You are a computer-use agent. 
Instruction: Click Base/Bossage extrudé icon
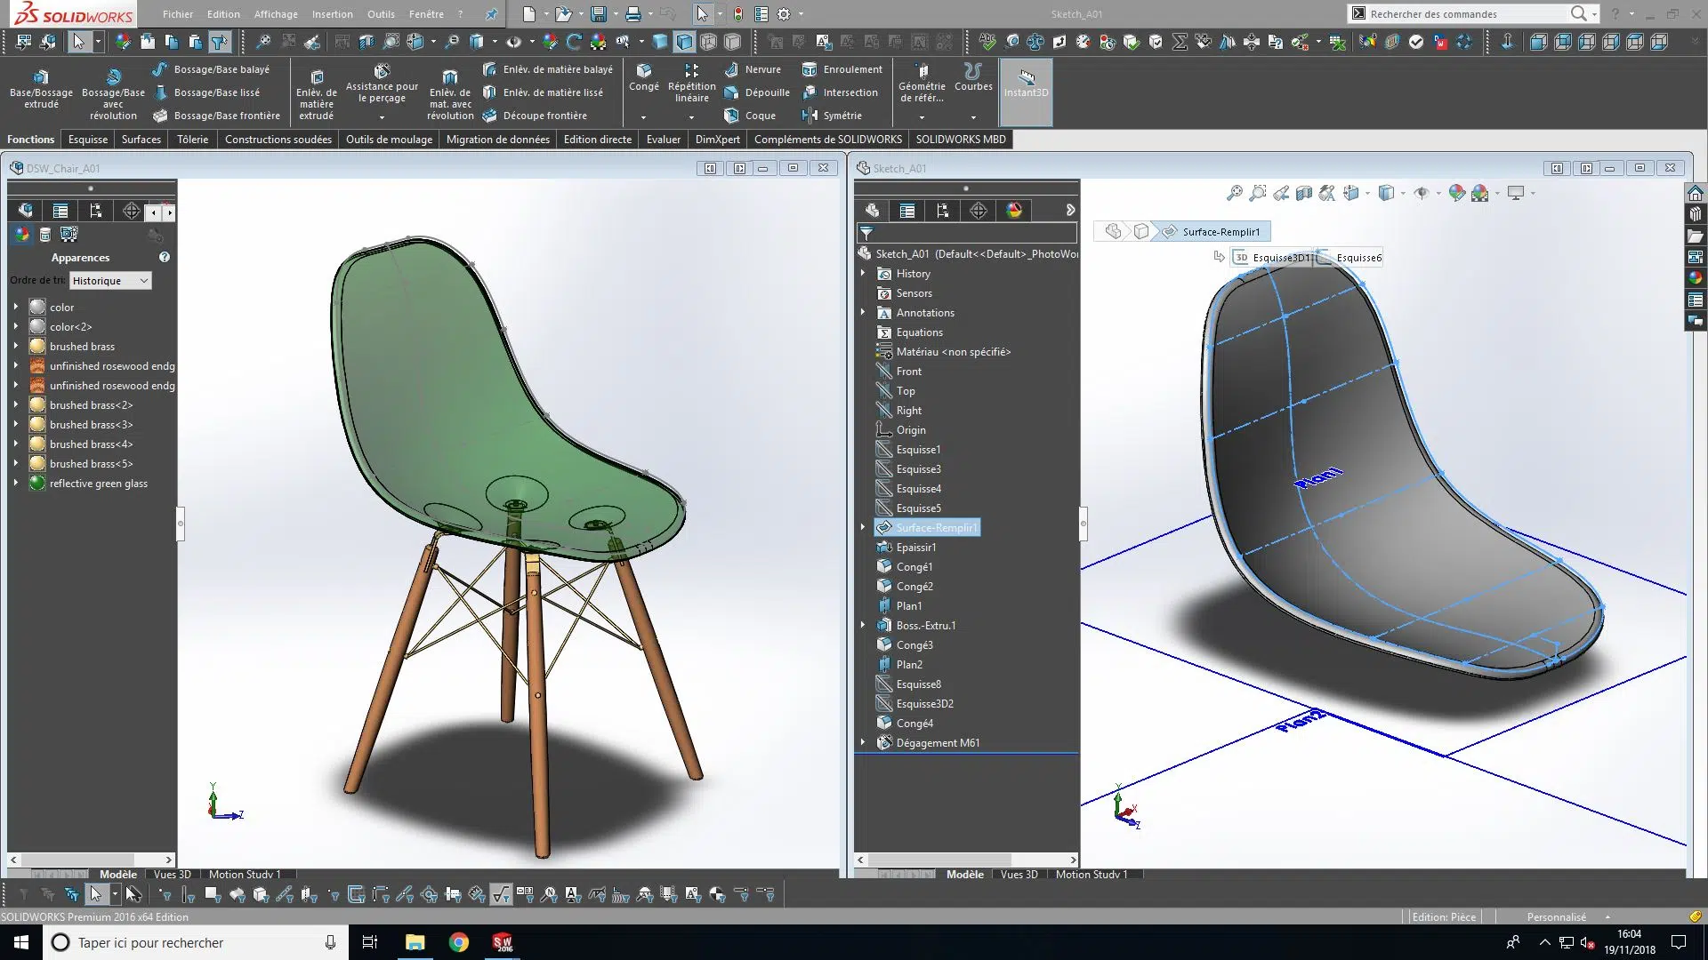tap(40, 77)
